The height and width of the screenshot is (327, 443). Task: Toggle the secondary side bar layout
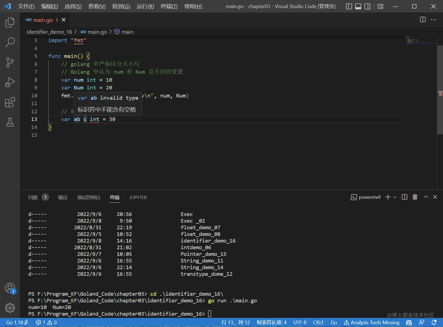(x=367, y=6)
